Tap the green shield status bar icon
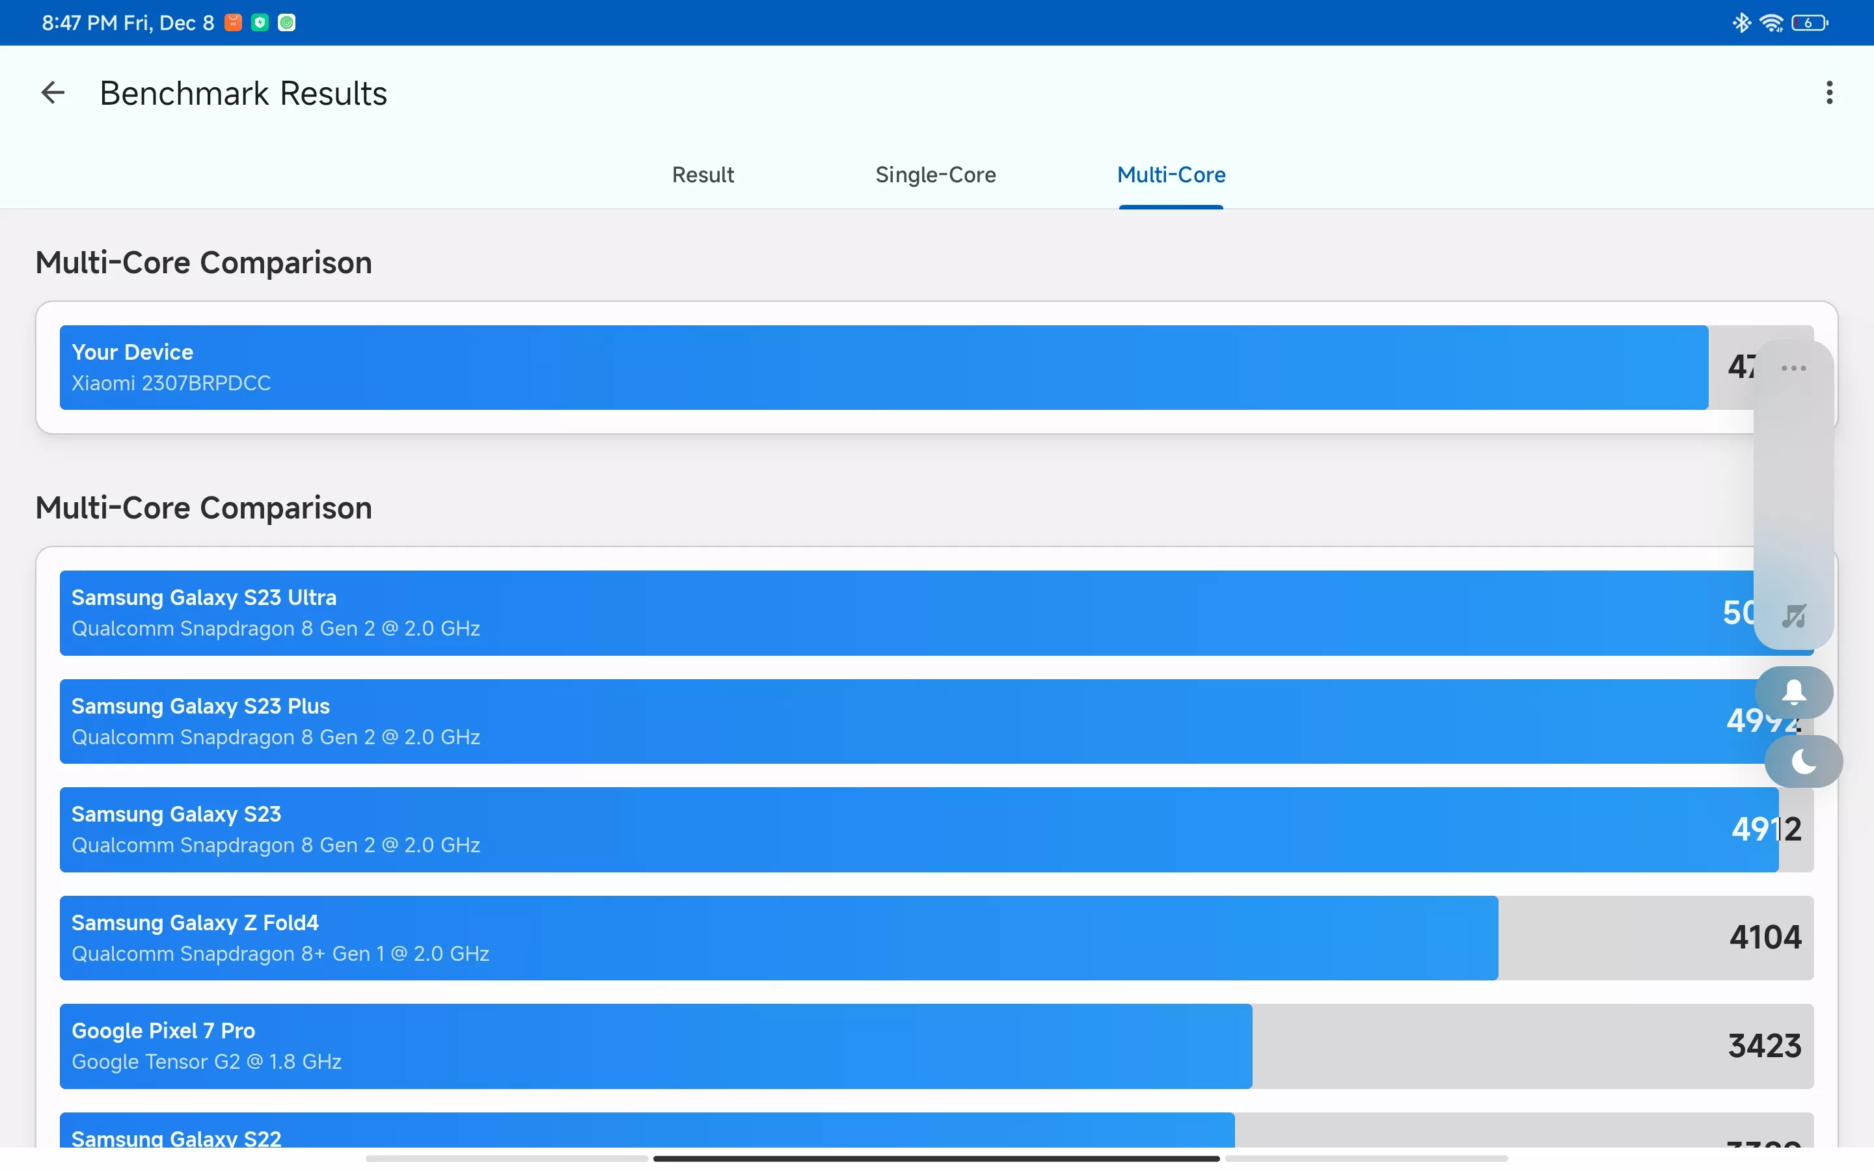Image resolution: width=1874 pixels, height=1171 pixels. tap(260, 23)
